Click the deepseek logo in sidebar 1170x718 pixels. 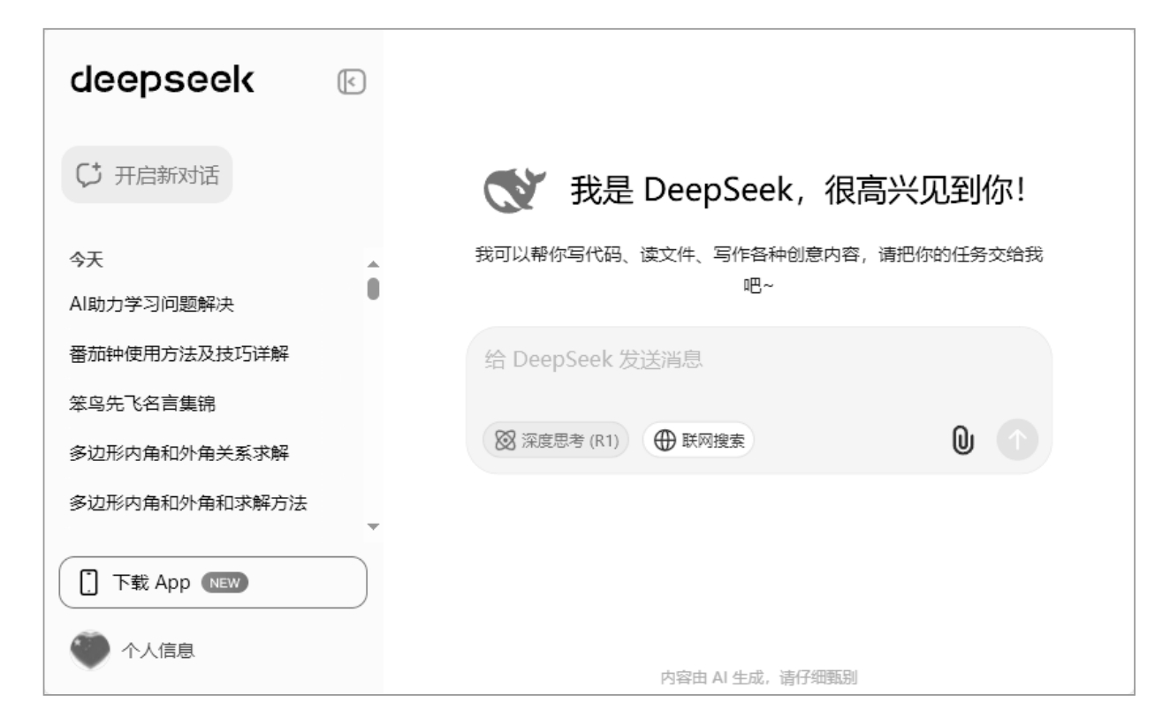point(162,80)
